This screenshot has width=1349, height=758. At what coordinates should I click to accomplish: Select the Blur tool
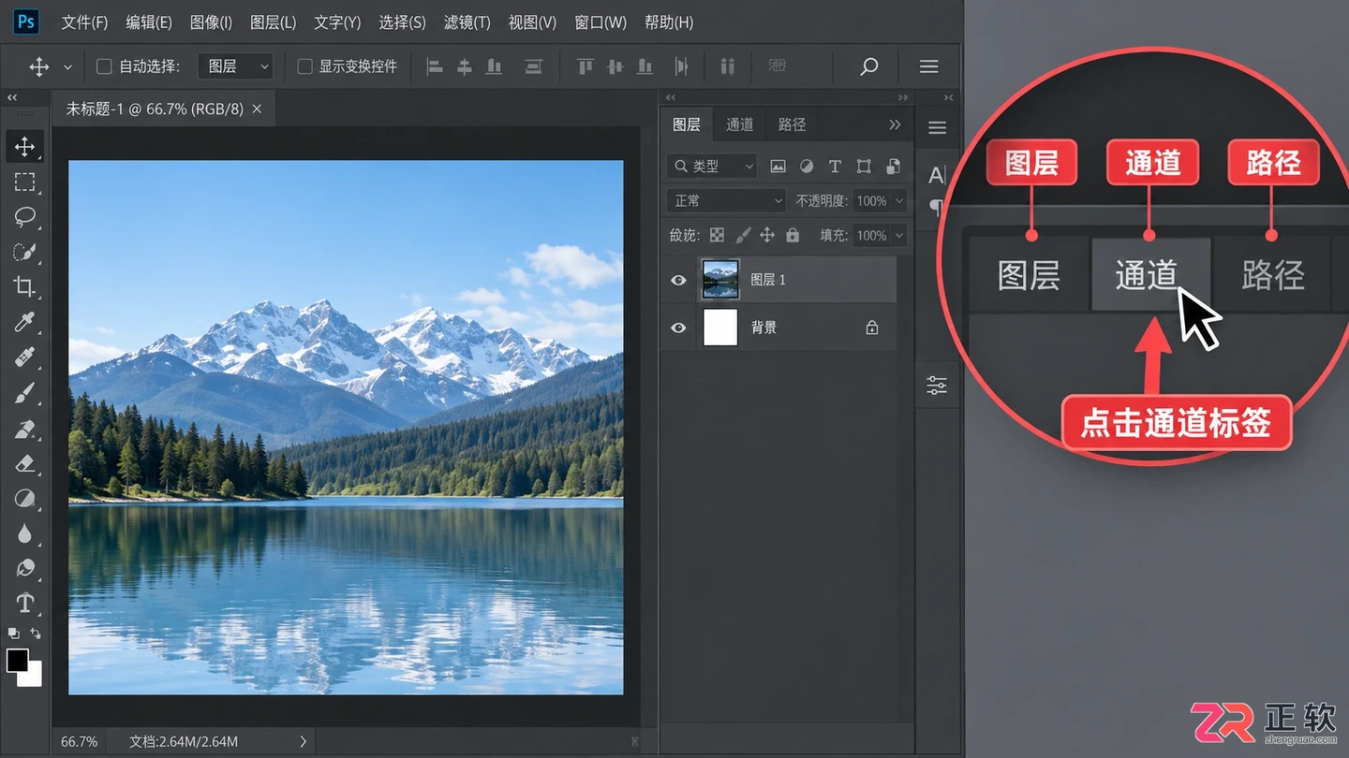25,533
